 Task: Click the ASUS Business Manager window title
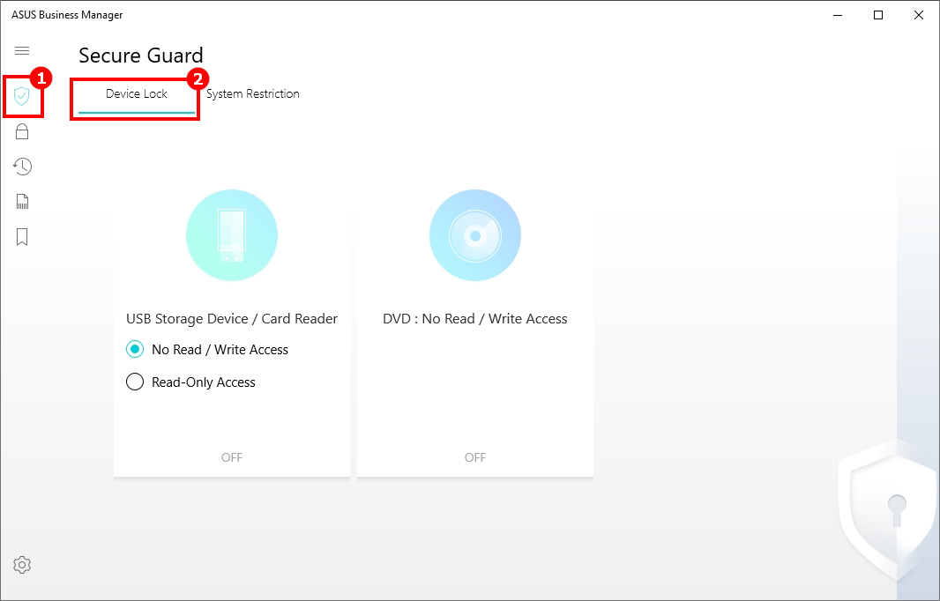[x=67, y=15]
